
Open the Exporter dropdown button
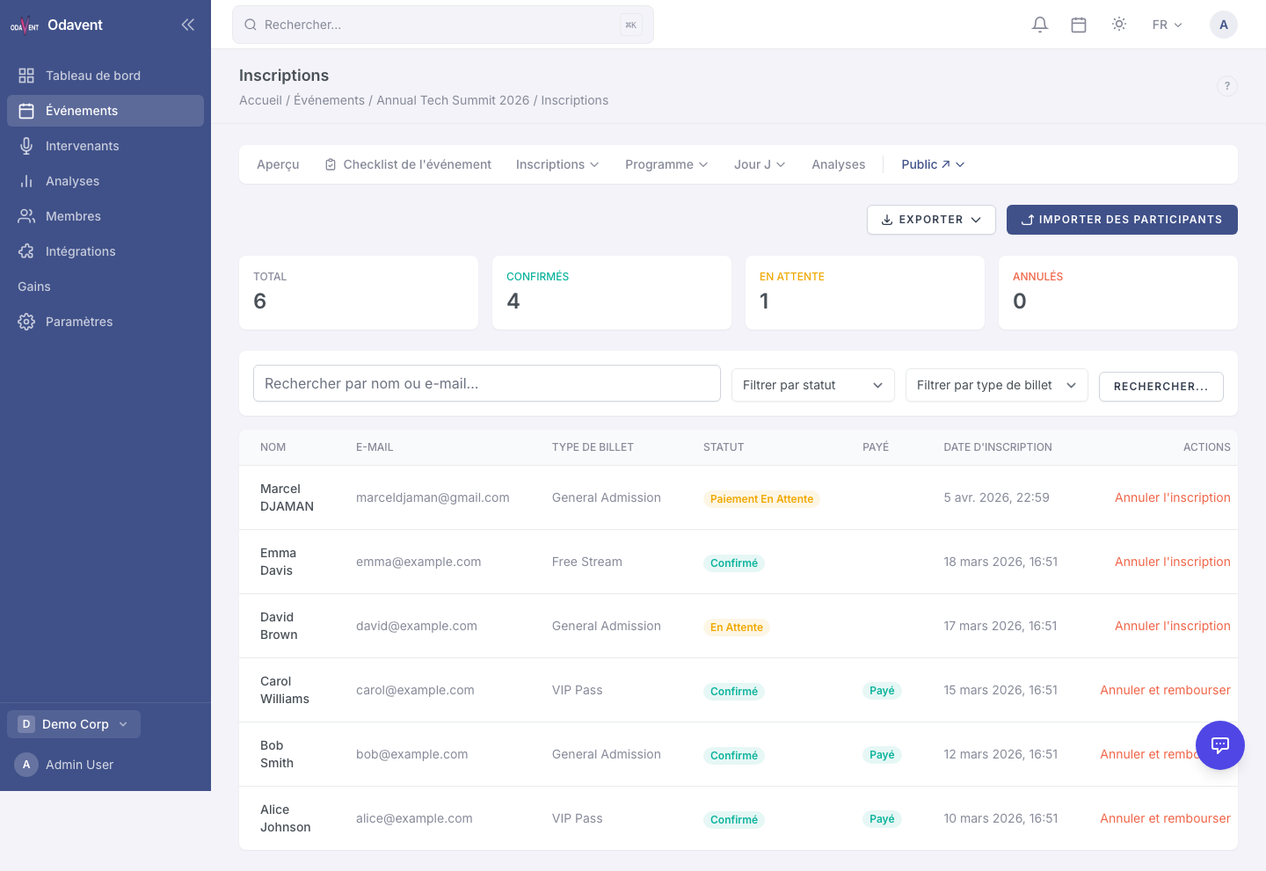pos(931,220)
